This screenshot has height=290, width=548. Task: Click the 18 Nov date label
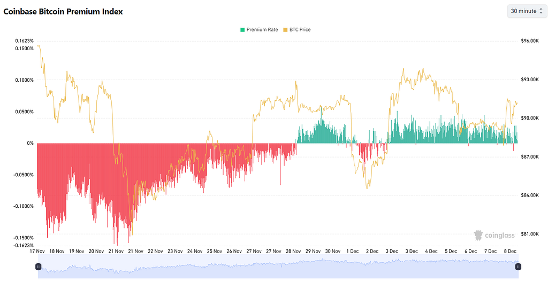tap(57, 251)
